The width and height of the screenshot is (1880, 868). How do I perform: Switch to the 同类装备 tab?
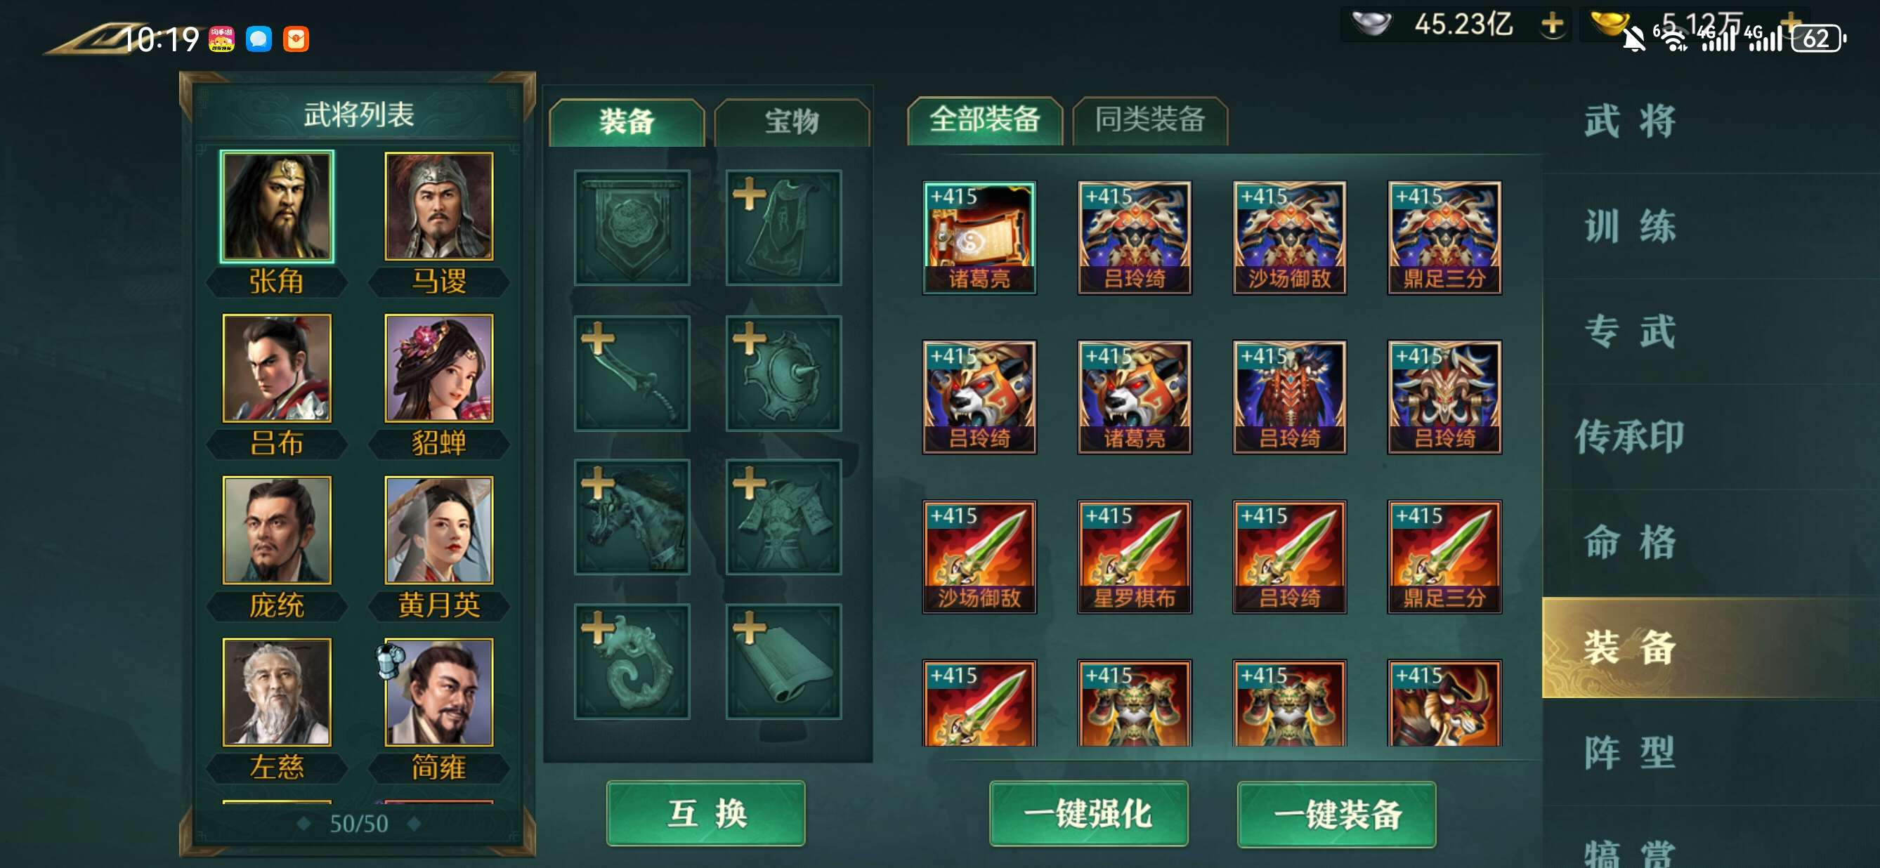pyautogui.click(x=1149, y=120)
